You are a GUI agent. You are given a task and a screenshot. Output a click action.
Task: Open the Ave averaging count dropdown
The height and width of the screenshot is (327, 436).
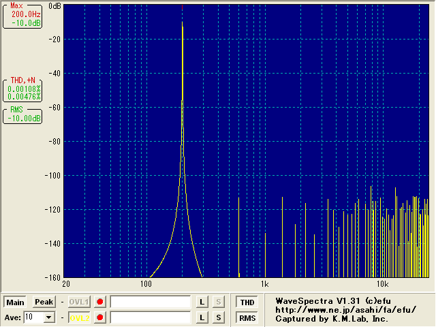click(49, 317)
